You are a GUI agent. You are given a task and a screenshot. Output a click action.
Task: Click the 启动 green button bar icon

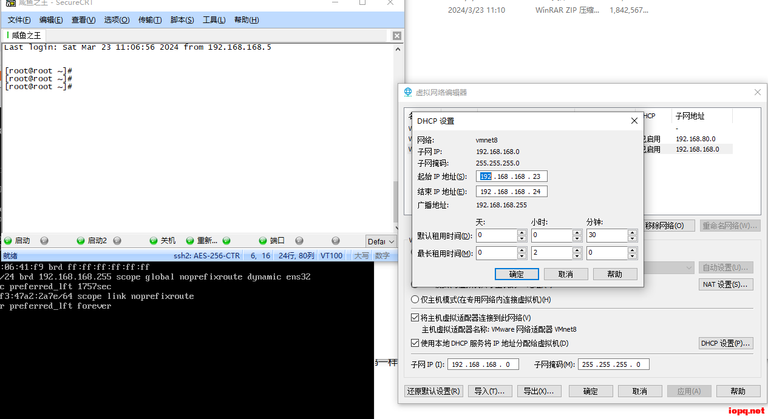8,241
